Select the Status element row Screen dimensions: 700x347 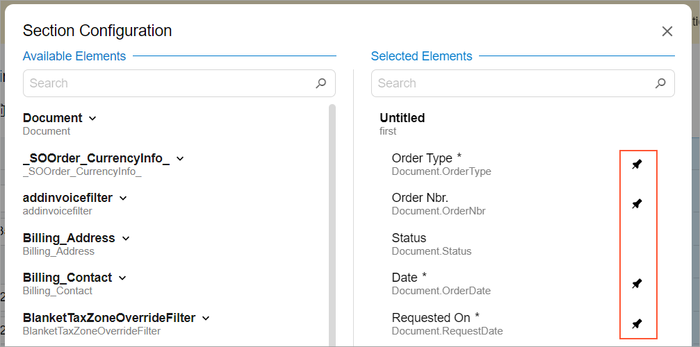tap(431, 244)
